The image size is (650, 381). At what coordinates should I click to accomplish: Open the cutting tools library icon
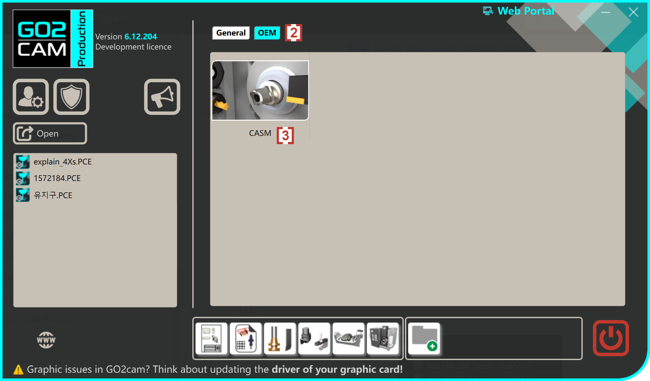click(x=280, y=338)
